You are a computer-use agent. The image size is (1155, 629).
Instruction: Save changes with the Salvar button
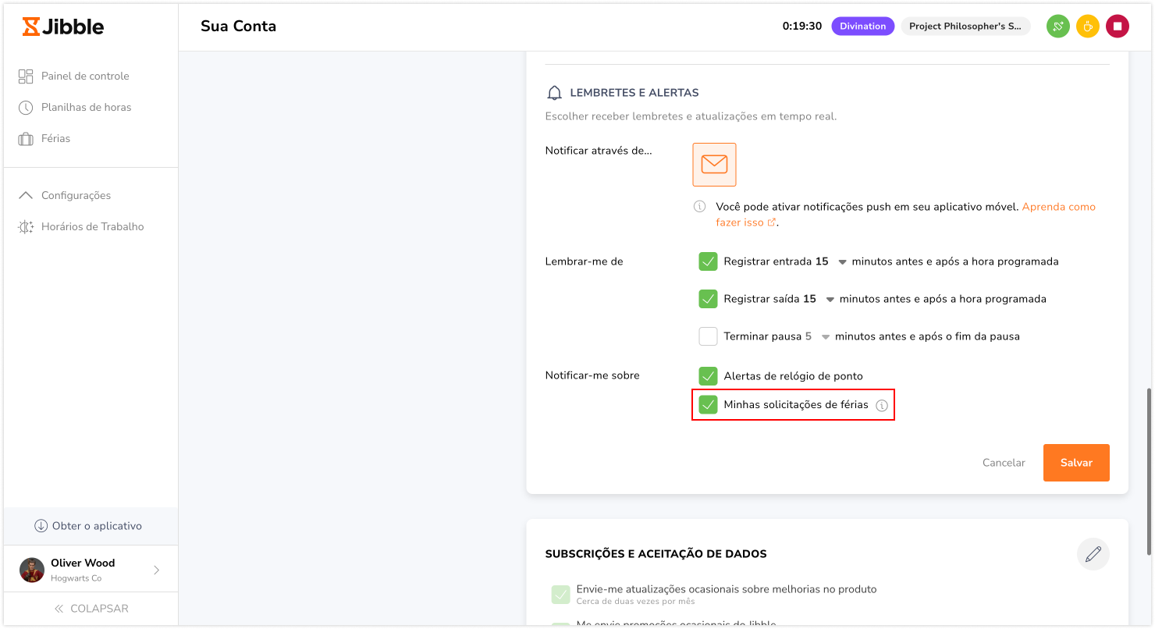(1076, 463)
